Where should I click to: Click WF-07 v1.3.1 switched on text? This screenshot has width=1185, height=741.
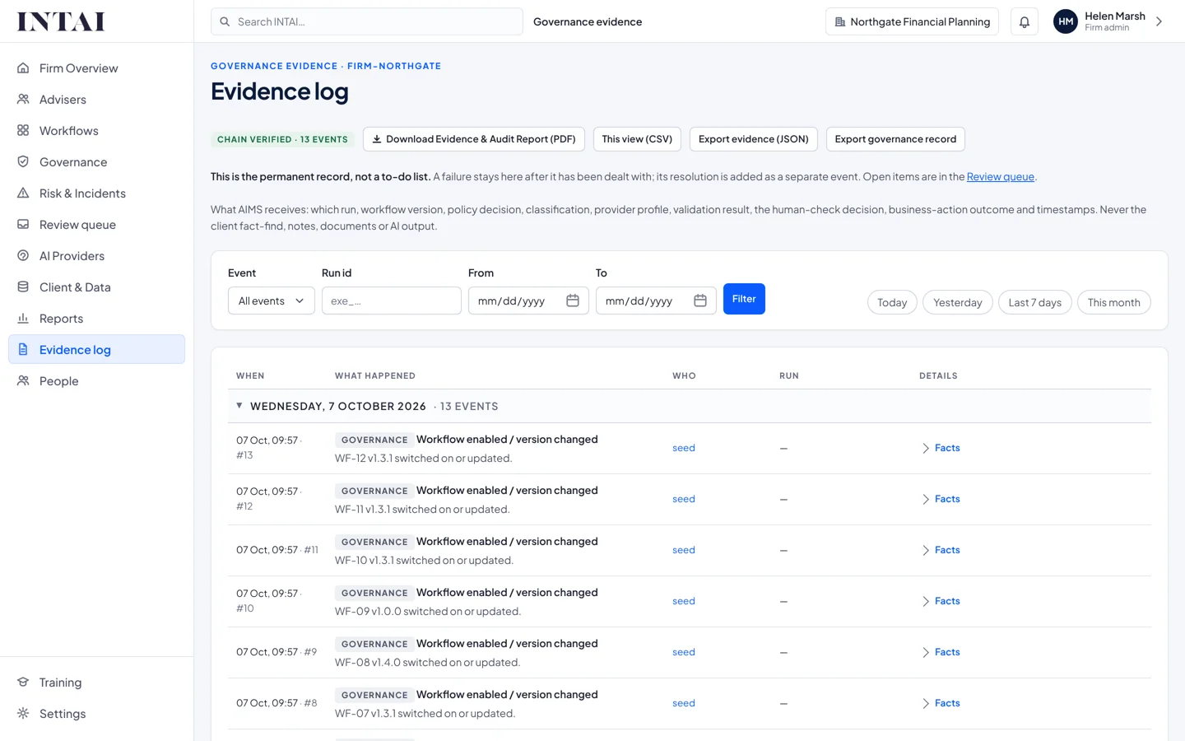425,714
